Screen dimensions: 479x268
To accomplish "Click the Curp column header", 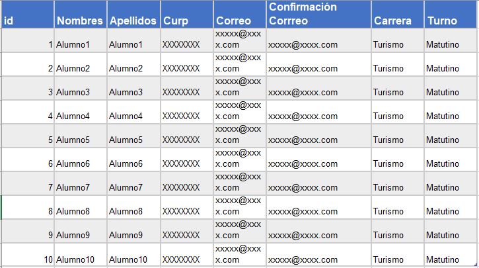I will pos(186,21).
